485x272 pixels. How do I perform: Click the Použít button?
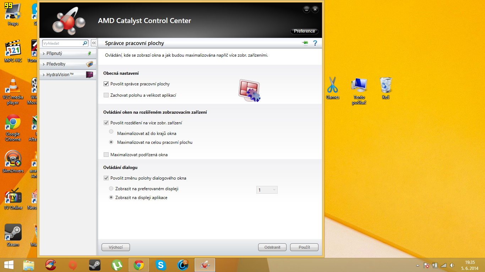(304, 247)
